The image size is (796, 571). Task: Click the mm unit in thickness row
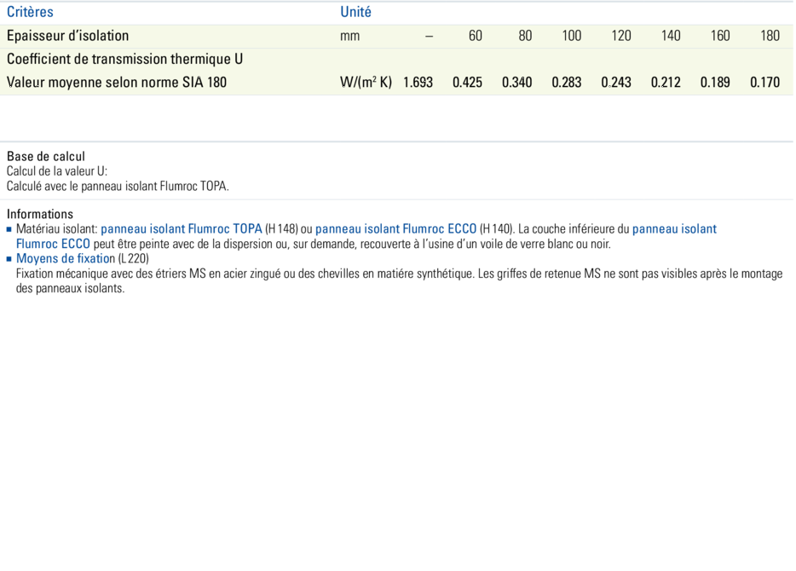point(349,36)
